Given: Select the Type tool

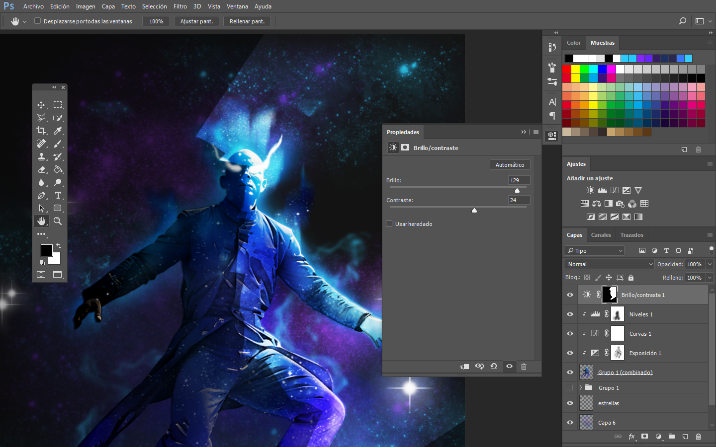Looking at the screenshot, I should coord(58,195).
